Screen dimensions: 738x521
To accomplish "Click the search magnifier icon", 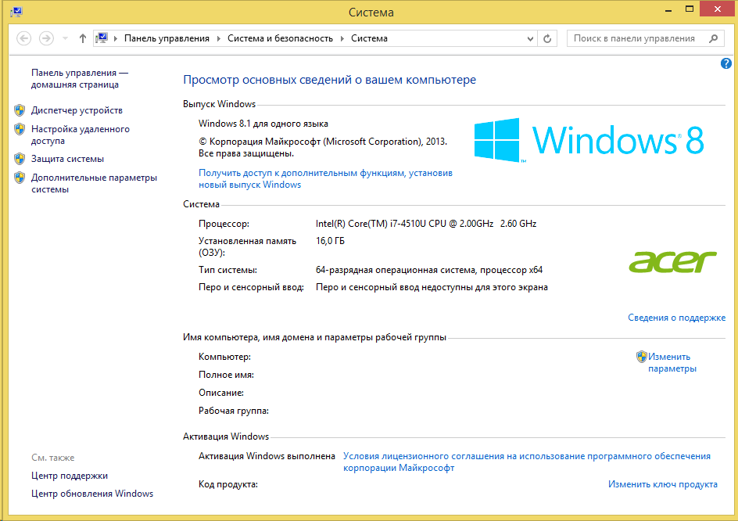I will click(x=714, y=38).
